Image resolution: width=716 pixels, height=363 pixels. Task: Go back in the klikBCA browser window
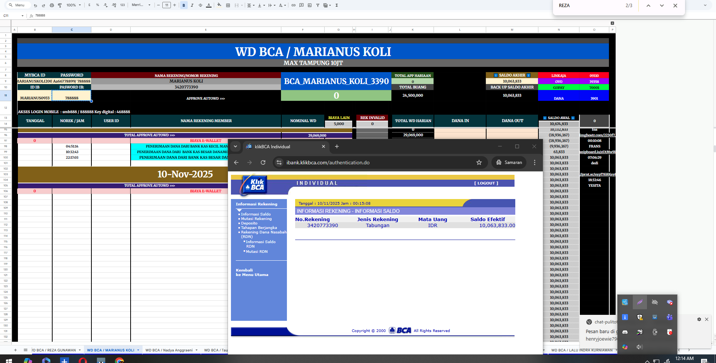pyautogui.click(x=236, y=162)
